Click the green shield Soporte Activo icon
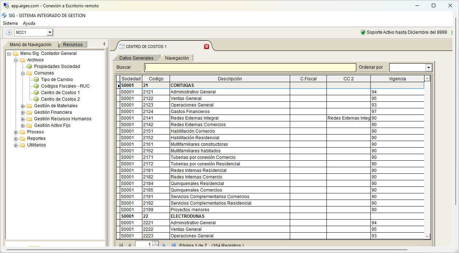This screenshot has height=253, width=459. 363,32
